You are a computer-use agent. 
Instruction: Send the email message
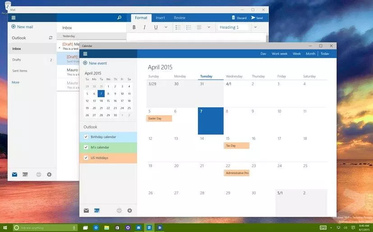[x=257, y=18]
